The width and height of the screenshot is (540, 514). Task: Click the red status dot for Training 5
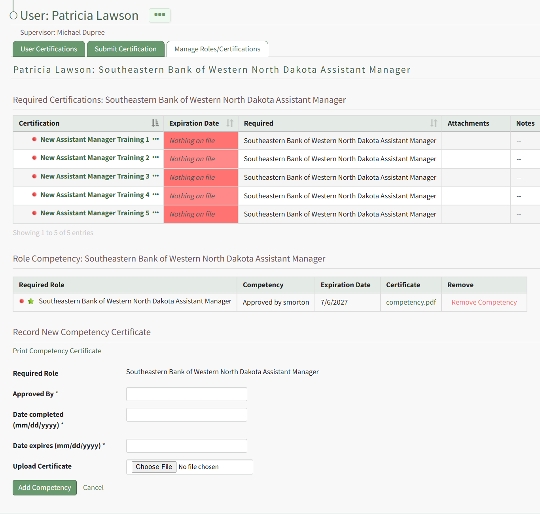[x=34, y=213]
